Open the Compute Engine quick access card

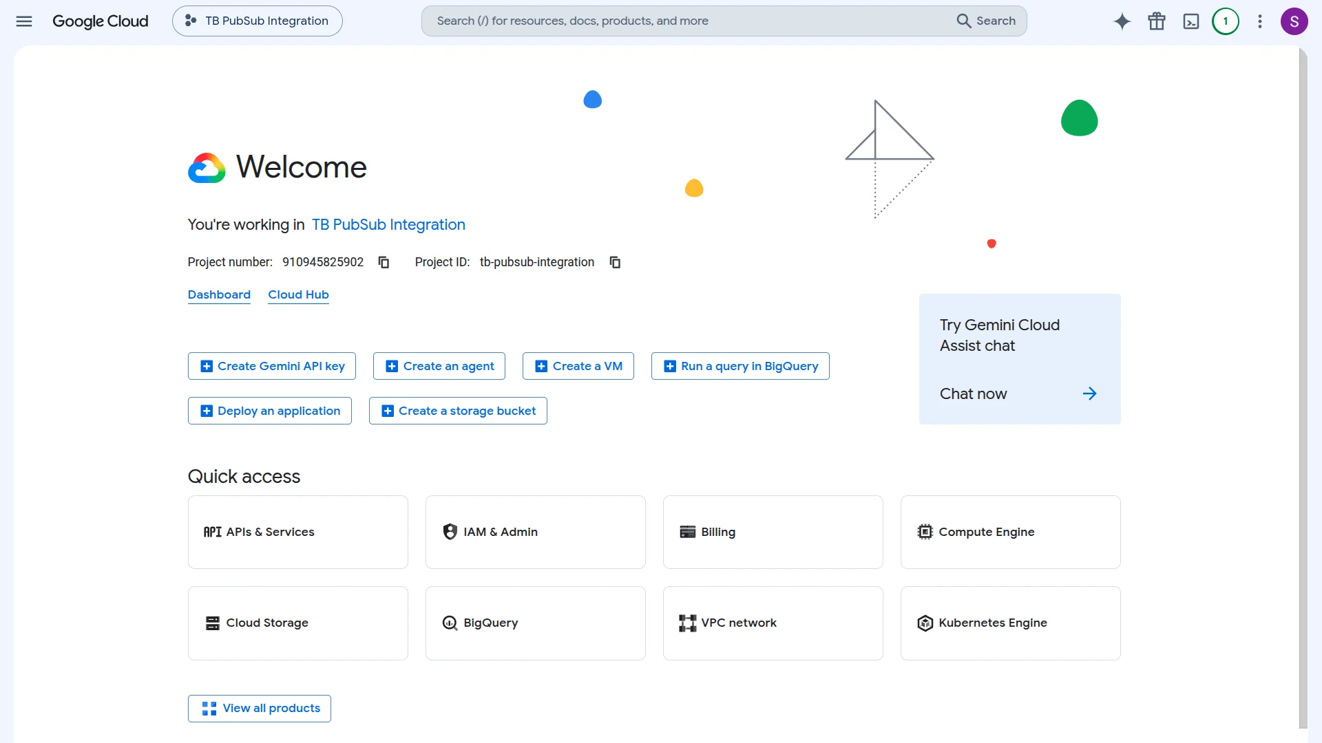pyautogui.click(x=1011, y=532)
